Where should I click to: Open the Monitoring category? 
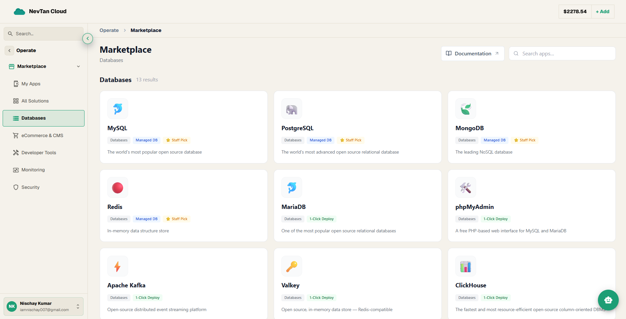(43, 170)
